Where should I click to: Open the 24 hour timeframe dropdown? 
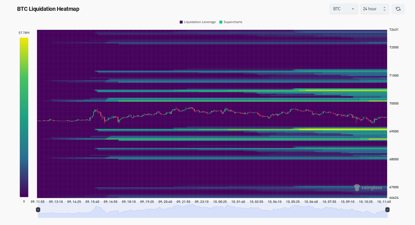374,9
